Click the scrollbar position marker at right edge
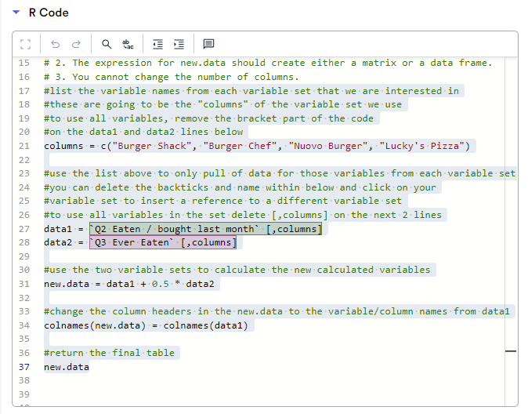The width and height of the screenshot is (528, 414). pyautogui.click(x=511, y=351)
